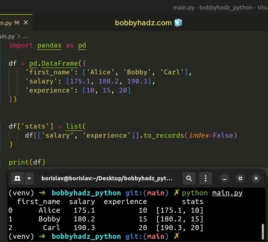Screen dimensions: 268x242
Task: Click 'DataFrame' in the code
Action: 60,64
